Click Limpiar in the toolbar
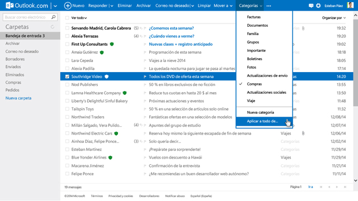Screen dimensions: 358x201 click(x=204, y=6)
